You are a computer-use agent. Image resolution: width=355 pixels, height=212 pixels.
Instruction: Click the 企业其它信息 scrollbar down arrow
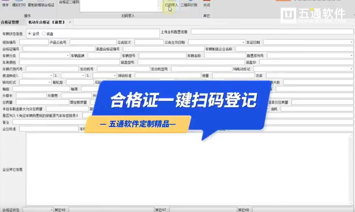(351, 203)
